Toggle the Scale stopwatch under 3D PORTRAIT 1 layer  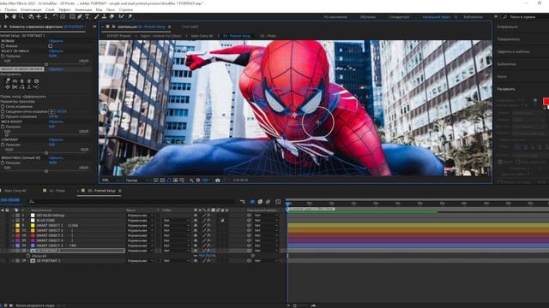pyautogui.click(x=28, y=256)
